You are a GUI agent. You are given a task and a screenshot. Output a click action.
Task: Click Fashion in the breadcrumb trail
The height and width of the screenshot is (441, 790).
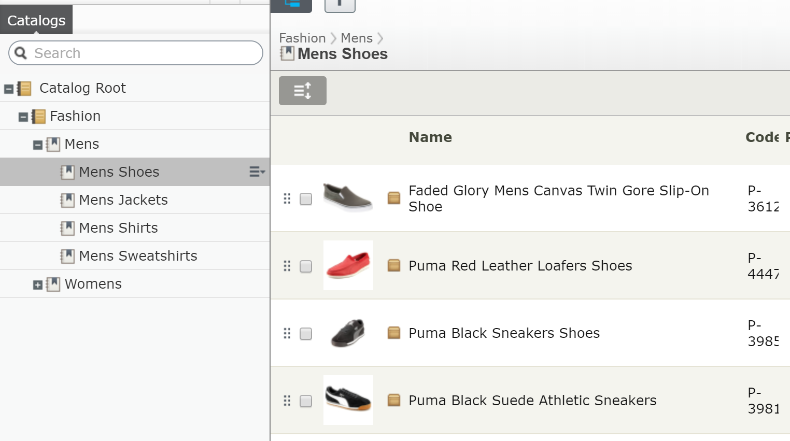point(302,38)
